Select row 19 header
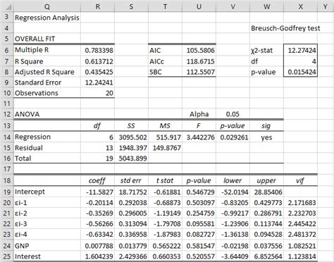334x262 pixels. click(7, 192)
